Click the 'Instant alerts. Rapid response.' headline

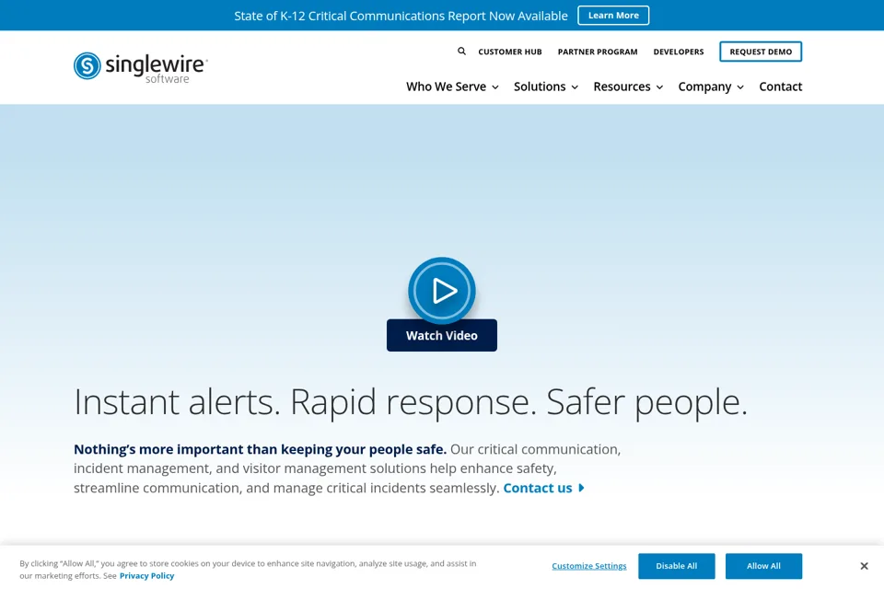(411, 402)
